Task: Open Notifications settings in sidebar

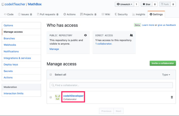Action: click(21, 51)
